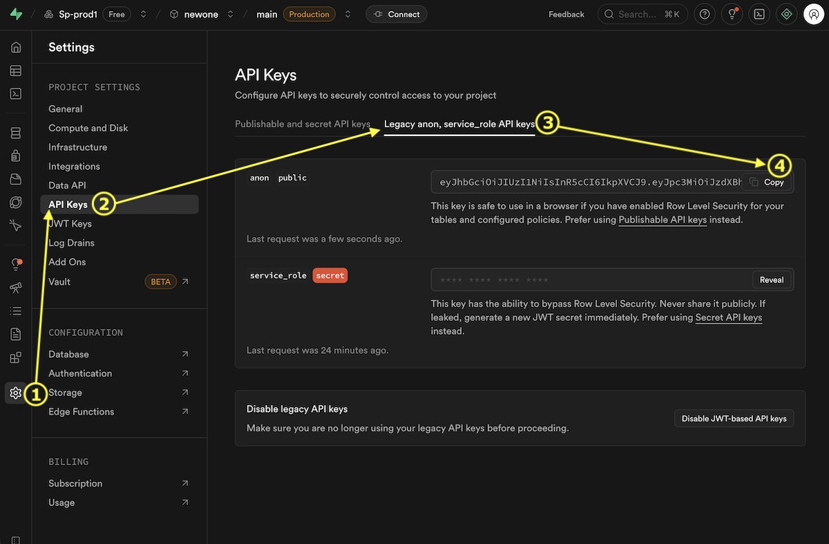Click the newone project name

pyautogui.click(x=200, y=14)
